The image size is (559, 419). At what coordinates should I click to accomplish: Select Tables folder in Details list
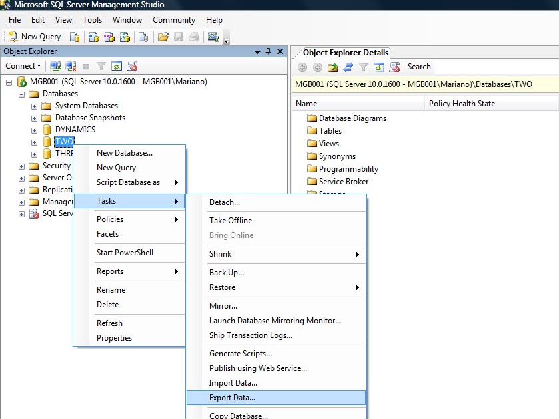pyautogui.click(x=324, y=131)
